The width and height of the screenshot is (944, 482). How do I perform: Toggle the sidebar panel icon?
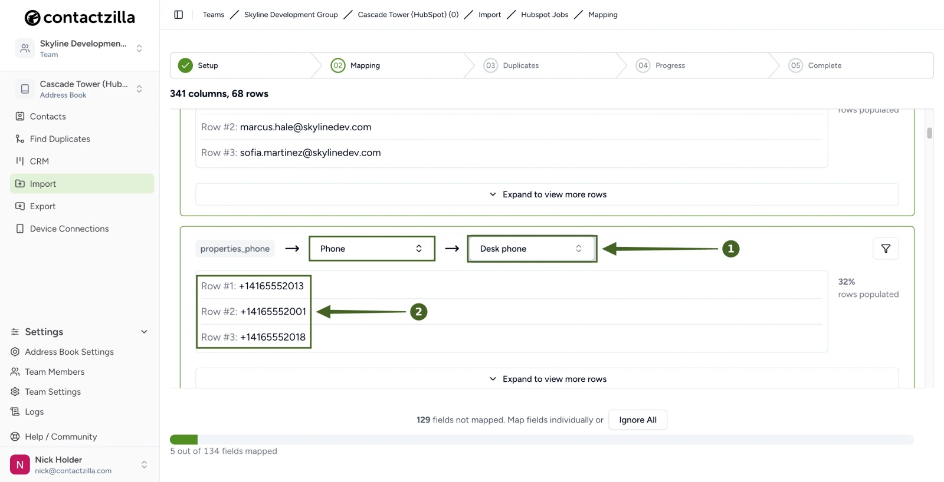(179, 15)
